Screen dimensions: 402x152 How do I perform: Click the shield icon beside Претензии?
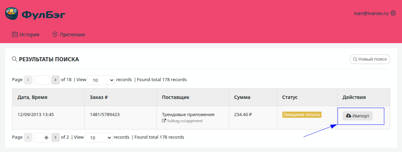coord(55,35)
